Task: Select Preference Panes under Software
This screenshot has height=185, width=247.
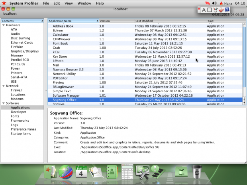Action: tap(24, 129)
